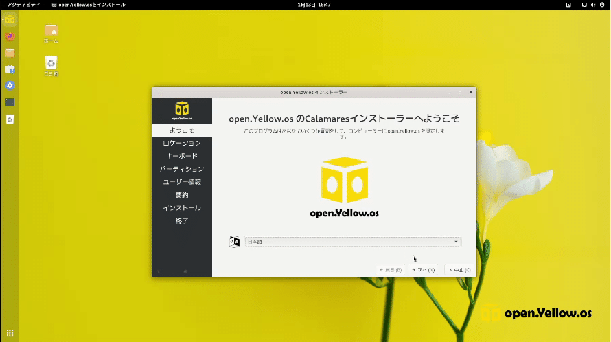Image resolution: width=611 pixels, height=342 pixels.
Task: Click the open.Yellow.os logo in sidebar
Action: [x=182, y=111]
